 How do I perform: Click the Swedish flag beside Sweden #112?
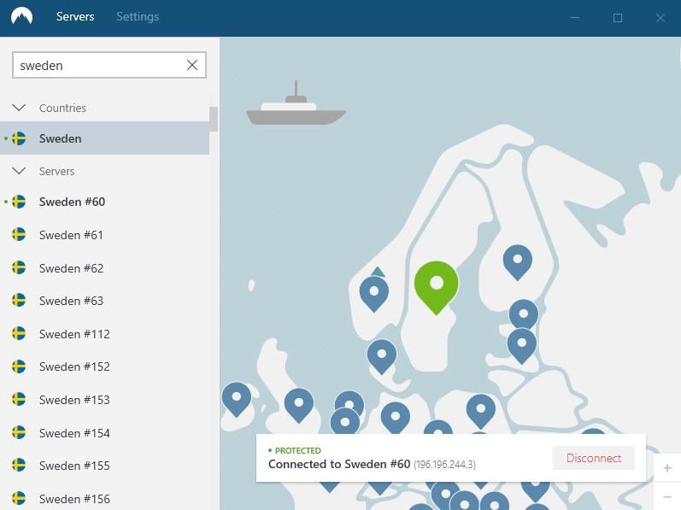19,333
